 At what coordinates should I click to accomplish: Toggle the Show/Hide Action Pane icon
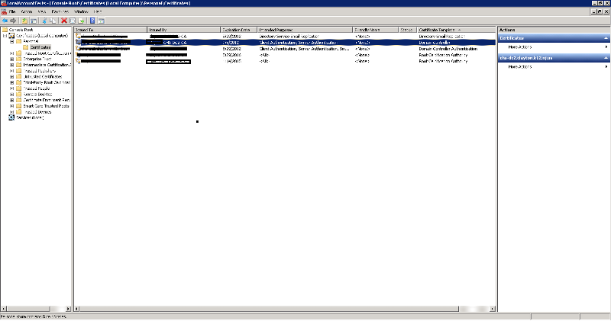[x=101, y=21]
